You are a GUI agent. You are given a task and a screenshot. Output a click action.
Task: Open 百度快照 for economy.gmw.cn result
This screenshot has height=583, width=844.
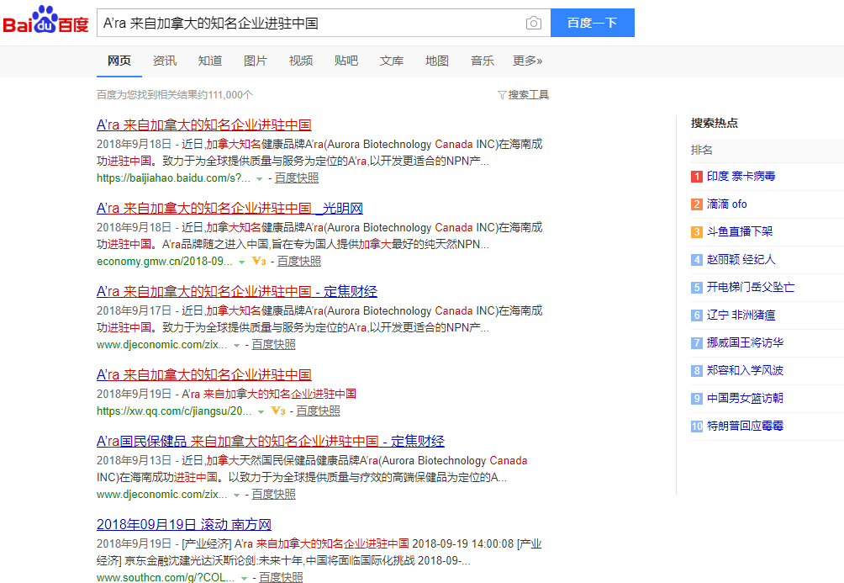pyautogui.click(x=298, y=262)
